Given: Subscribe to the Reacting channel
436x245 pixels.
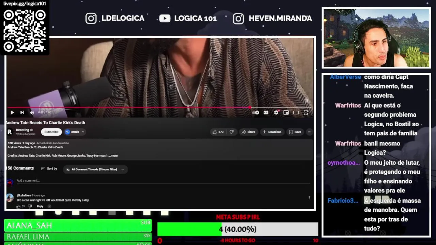Looking at the screenshot, I should (51, 132).
